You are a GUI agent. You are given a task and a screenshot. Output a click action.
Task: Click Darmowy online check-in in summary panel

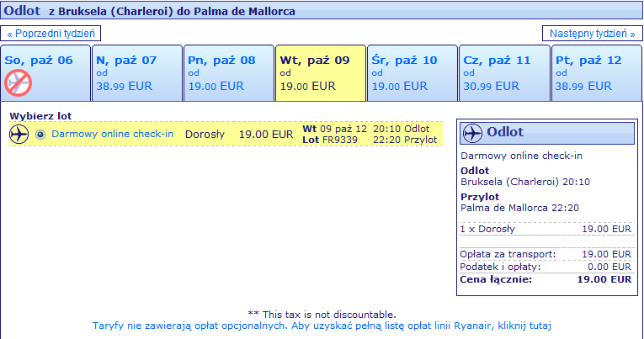(x=521, y=156)
